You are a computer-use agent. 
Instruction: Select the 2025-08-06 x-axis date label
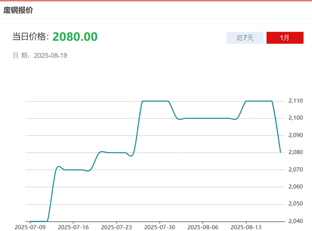tap(202, 227)
